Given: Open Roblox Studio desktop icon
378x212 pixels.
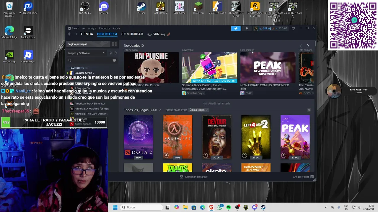Looking at the screenshot, I should pyautogui.click(x=28, y=32).
